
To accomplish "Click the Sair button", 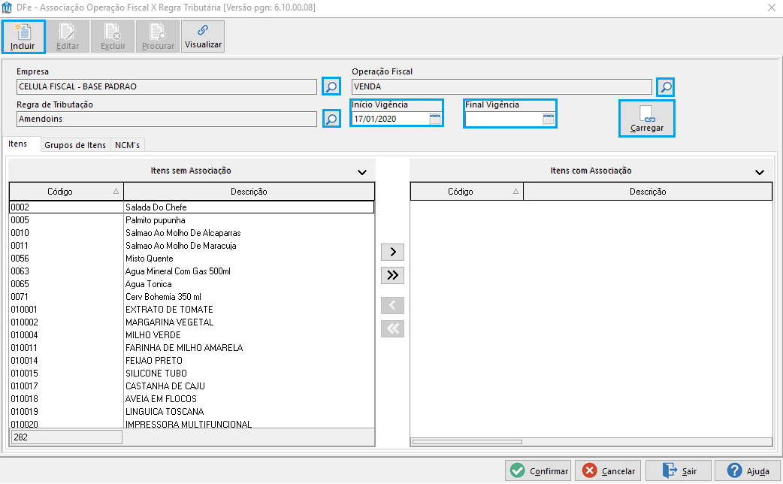I will tap(678, 471).
